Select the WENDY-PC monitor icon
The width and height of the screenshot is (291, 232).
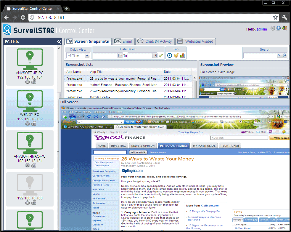click(x=30, y=101)
